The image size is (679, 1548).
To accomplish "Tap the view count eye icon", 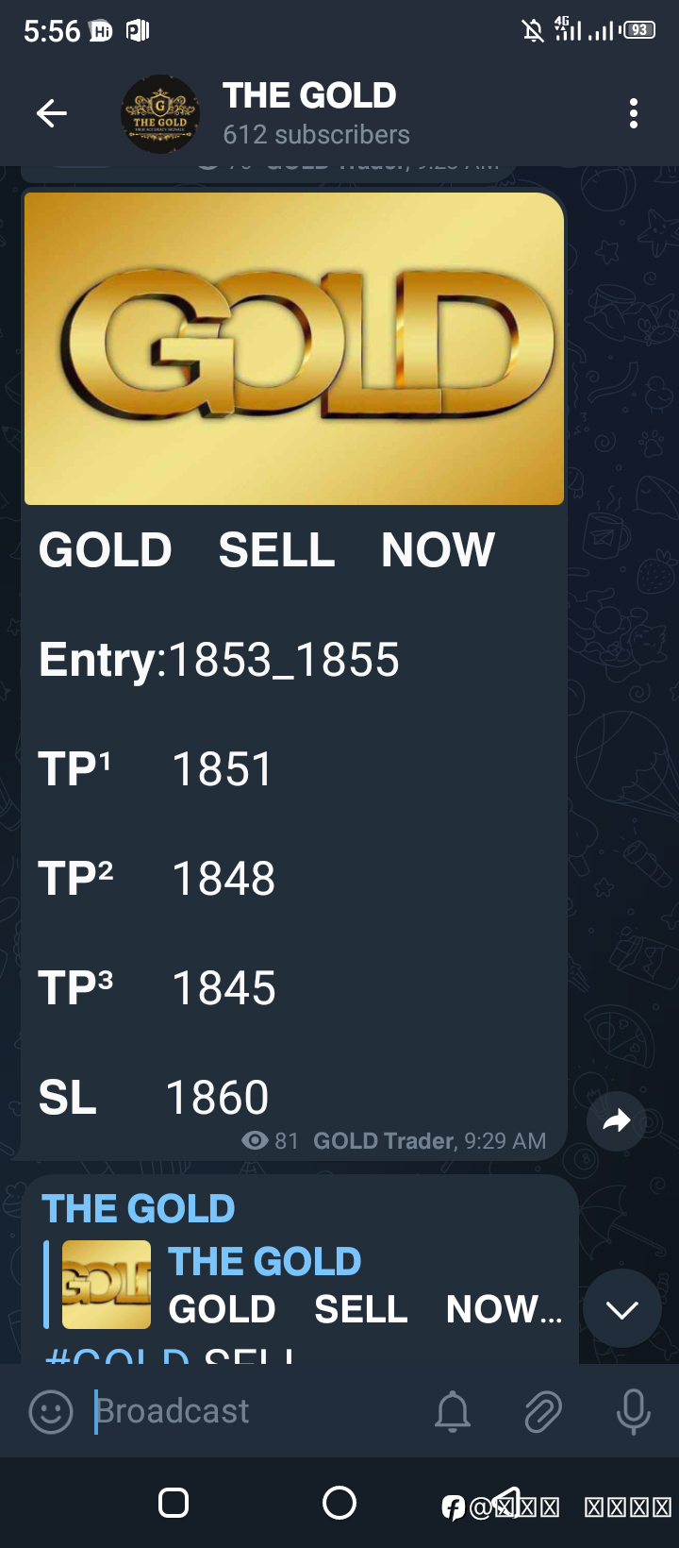I will pos(255,1140).
